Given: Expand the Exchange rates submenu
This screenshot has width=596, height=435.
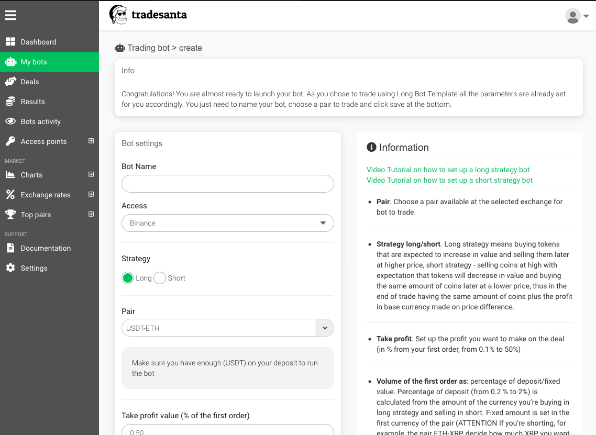Looking at the screenshot, I should point(91,195).
